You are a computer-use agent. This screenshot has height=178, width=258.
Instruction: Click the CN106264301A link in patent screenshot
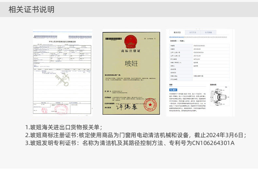click(176, 37)
